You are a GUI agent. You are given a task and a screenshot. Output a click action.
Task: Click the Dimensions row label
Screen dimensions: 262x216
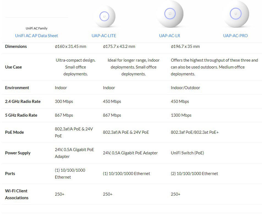click(x=16, y=47)
